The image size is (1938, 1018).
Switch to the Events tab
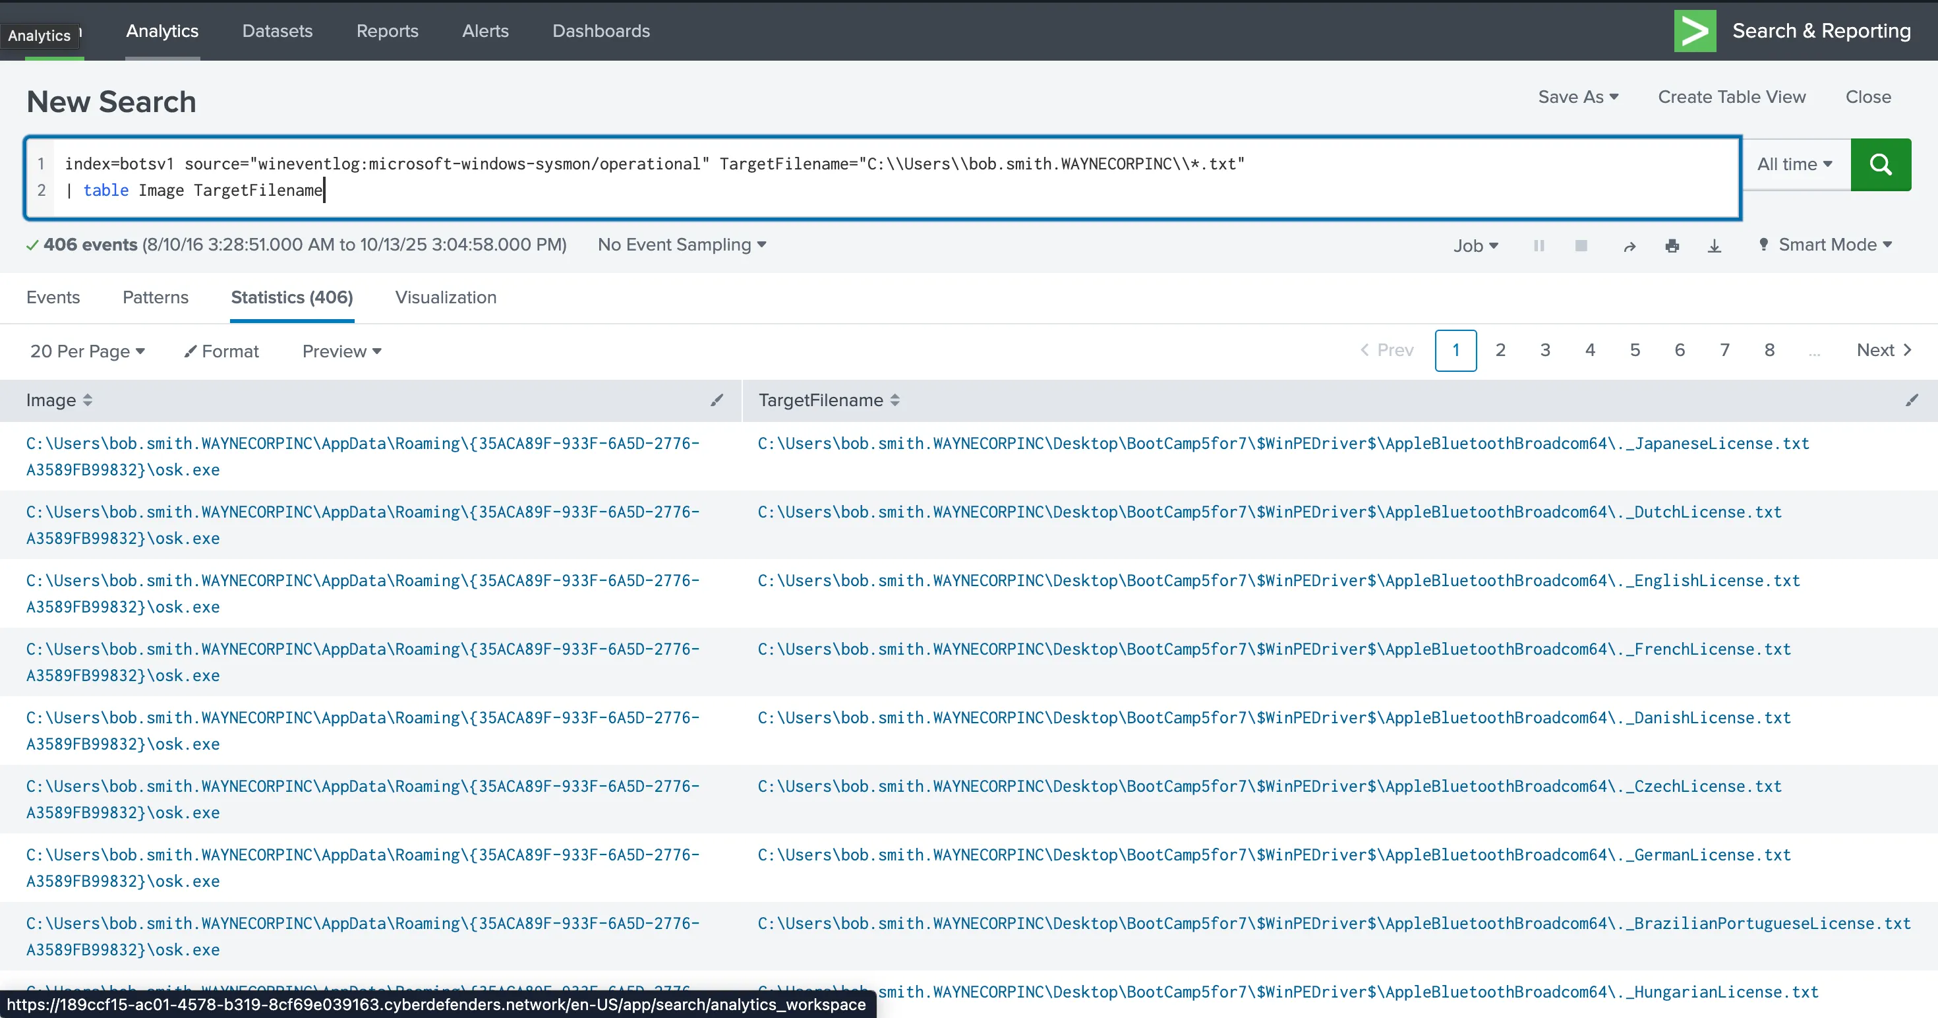pyautogui.click(x=53, y=297)
